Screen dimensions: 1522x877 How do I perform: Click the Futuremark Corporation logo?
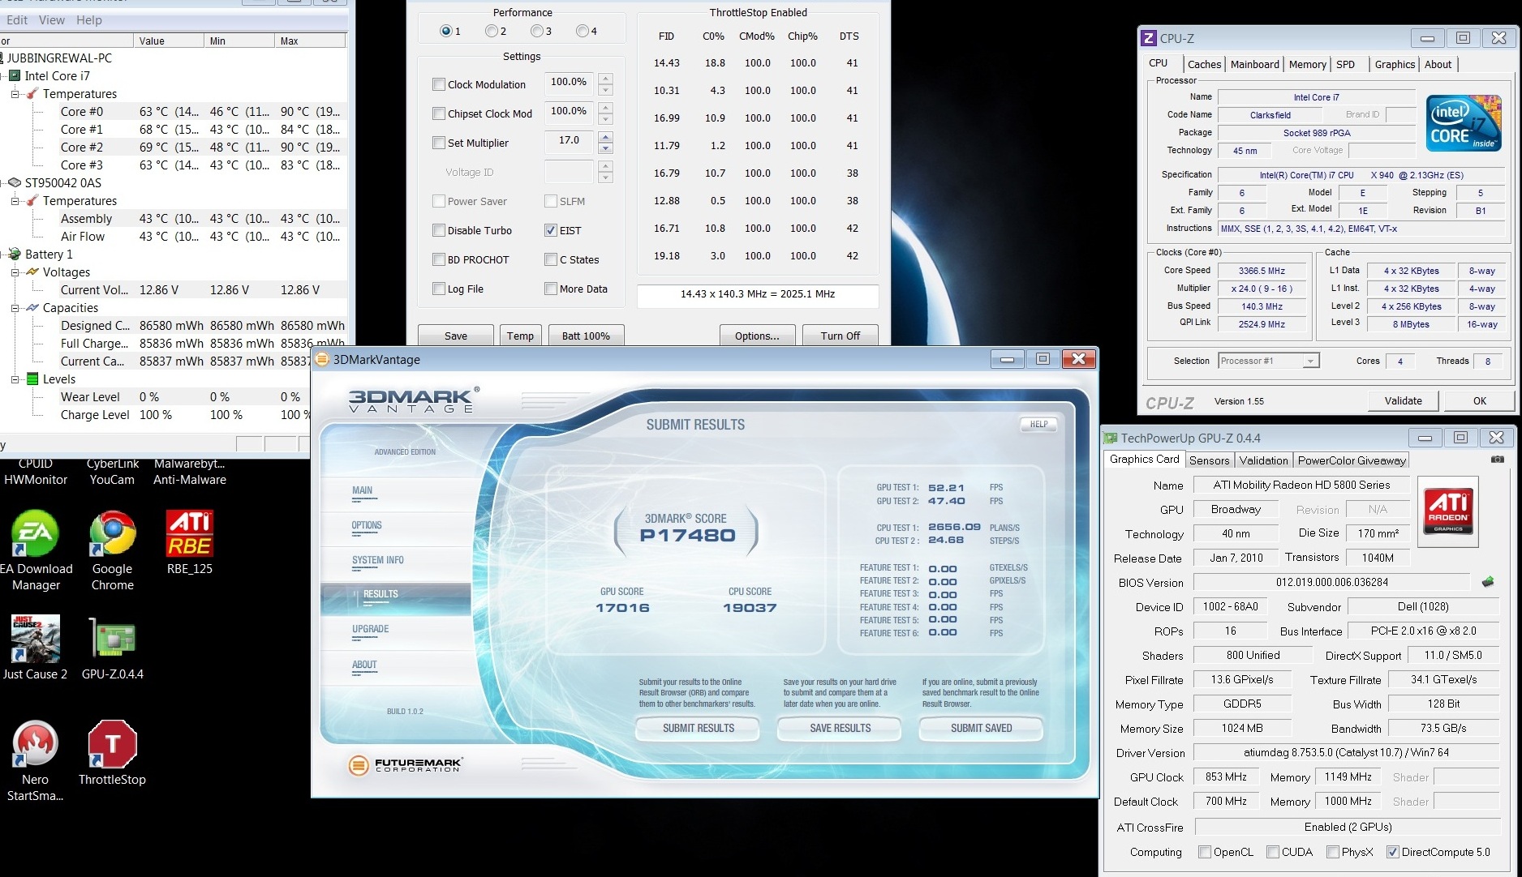(x=405, y=764)
